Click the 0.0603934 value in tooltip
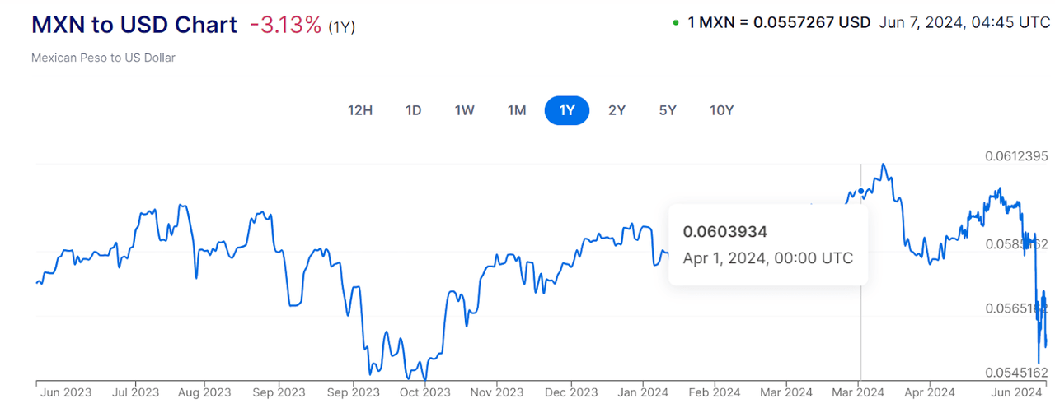Viewport: 1055px width, 408px height. point(725,232)
